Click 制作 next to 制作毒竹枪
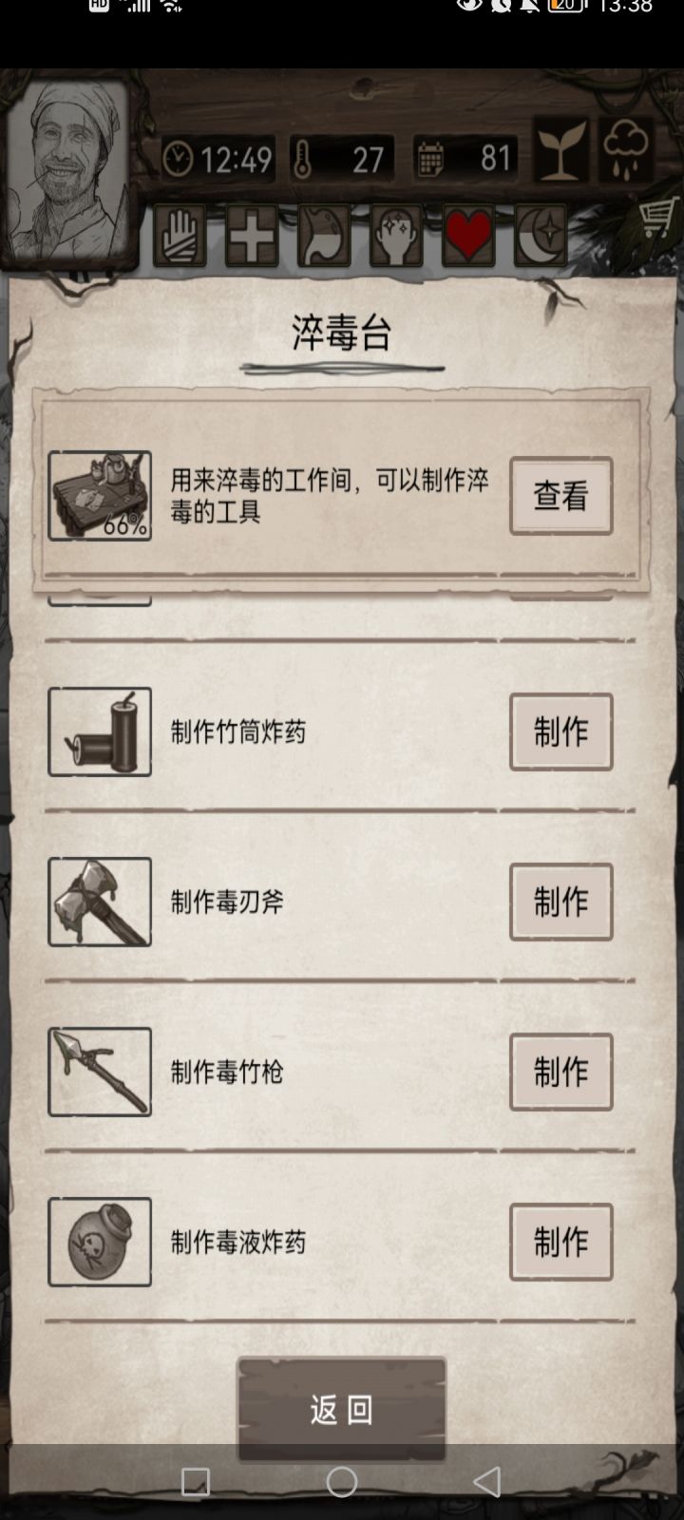This screenshot has height=1520, width=684. pyautogui.click(x=560, y=1072)
